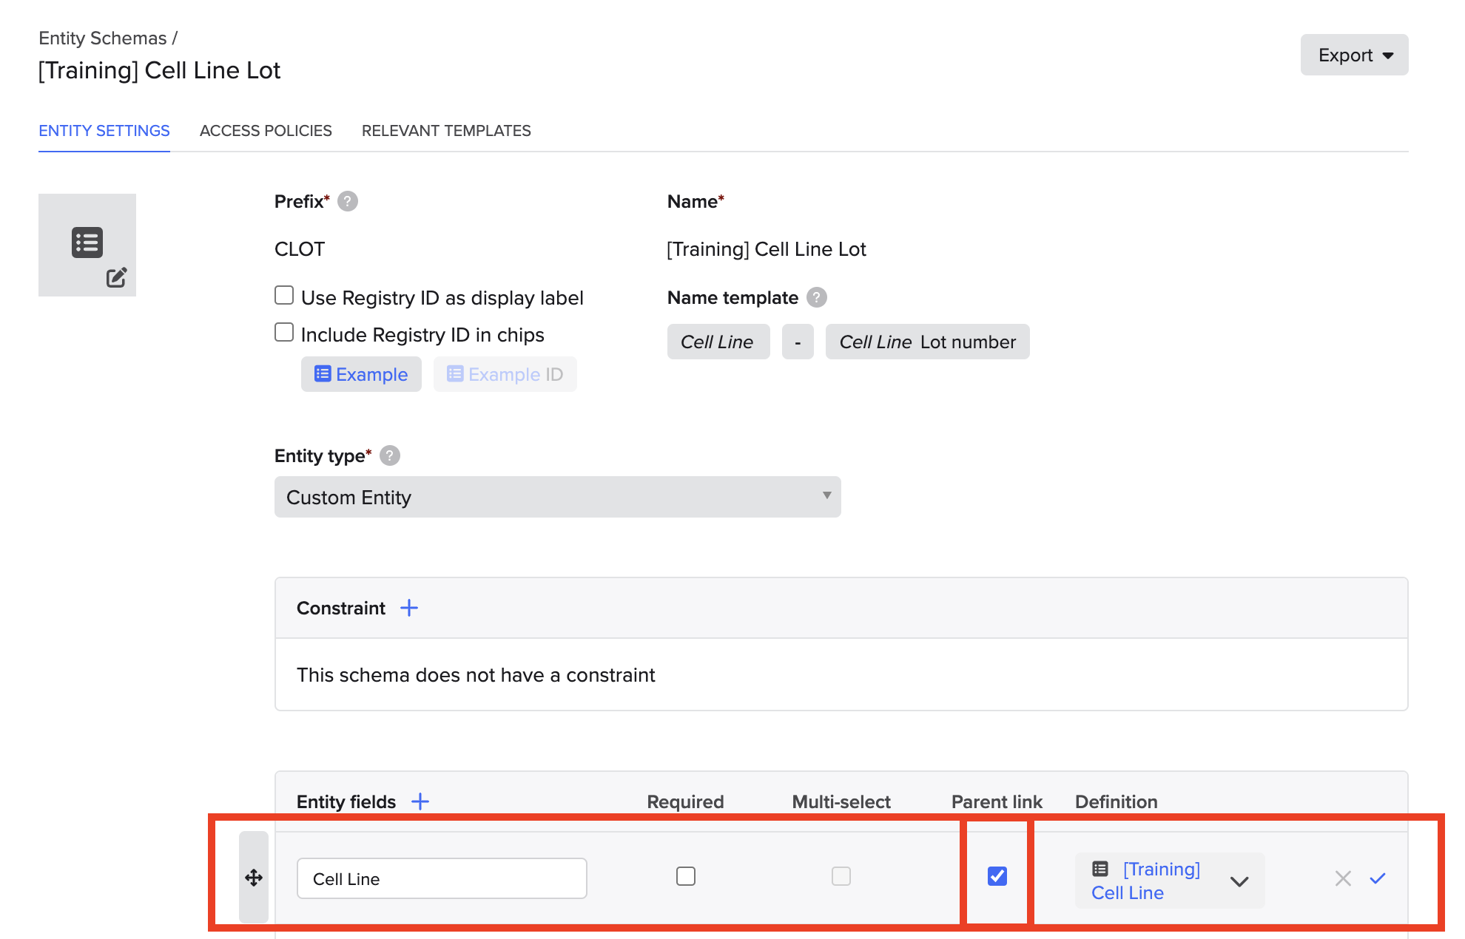The image size is (1465, 939).
Task: Add an entity field with the plus icon
Action: pos(420,801)
